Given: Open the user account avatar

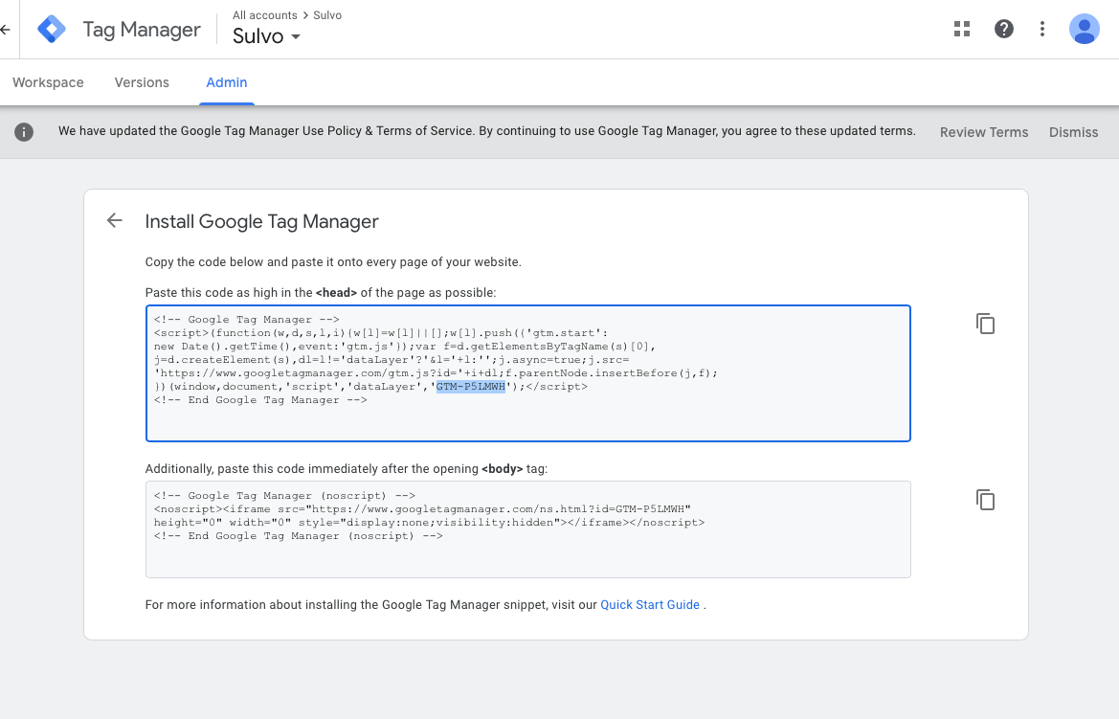Looking at the screenshot, I should click(x=1084, y=29).
